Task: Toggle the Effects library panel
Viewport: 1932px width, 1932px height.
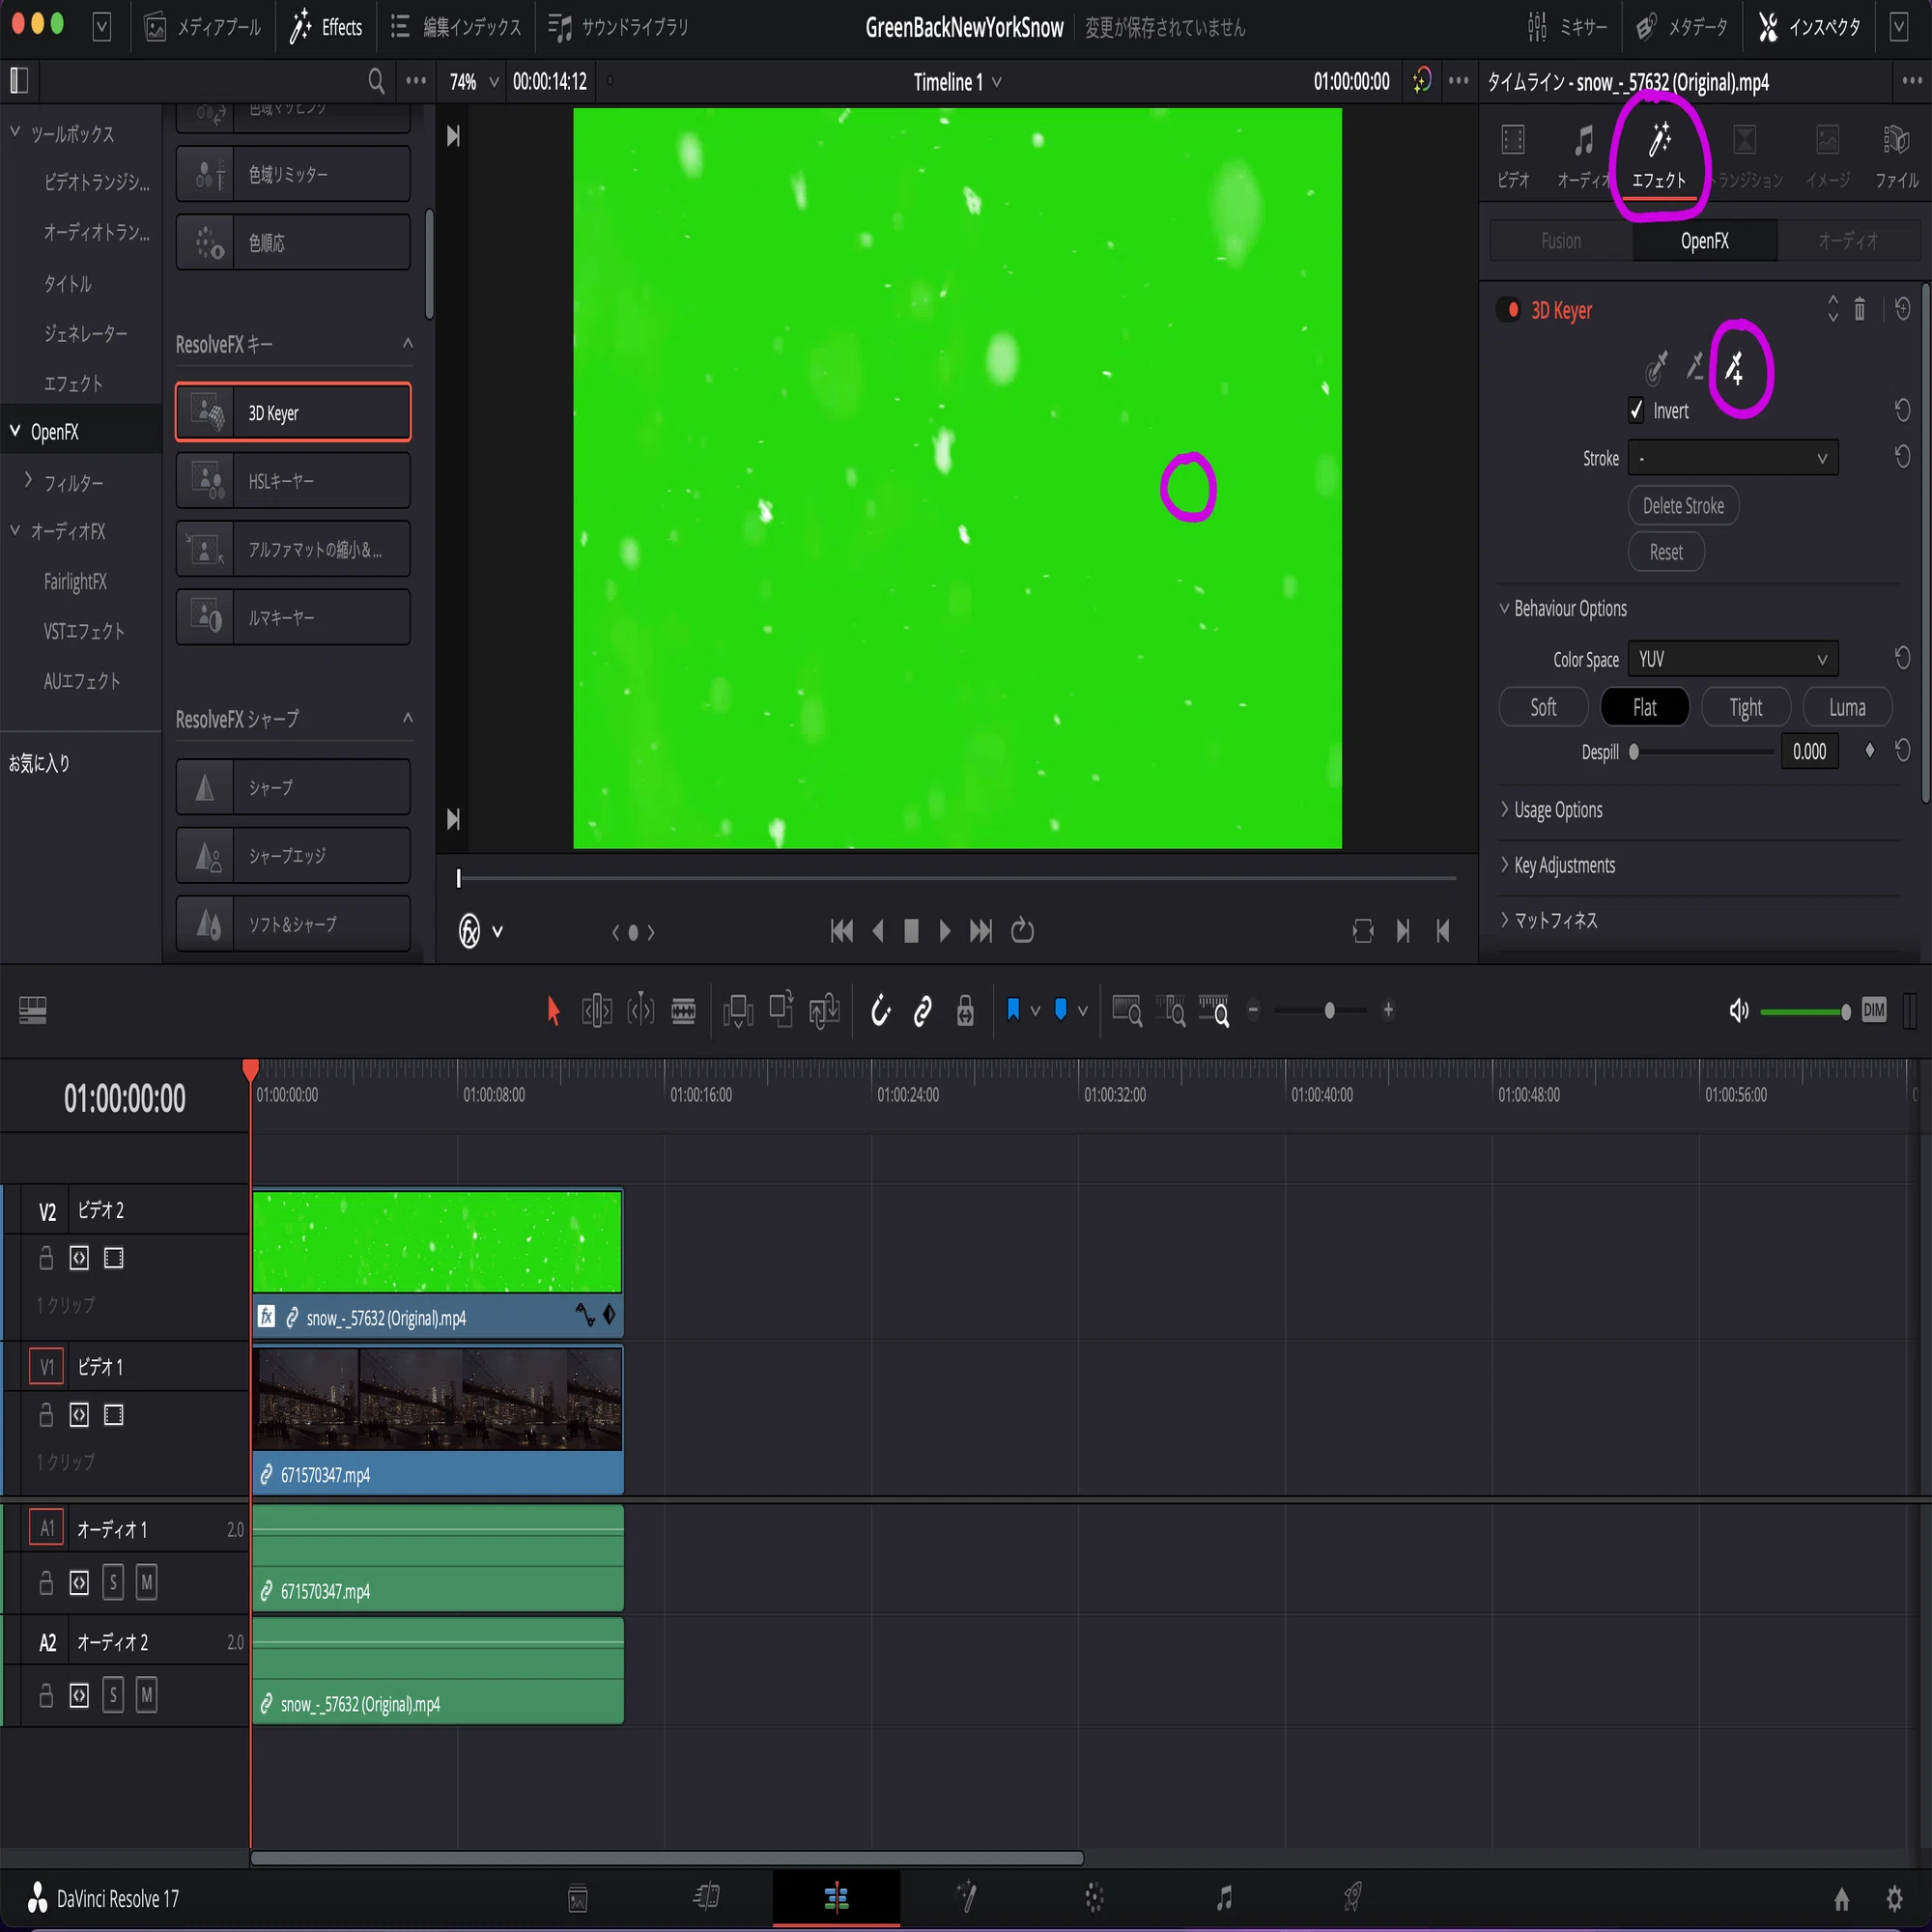Action: point(326,27)
